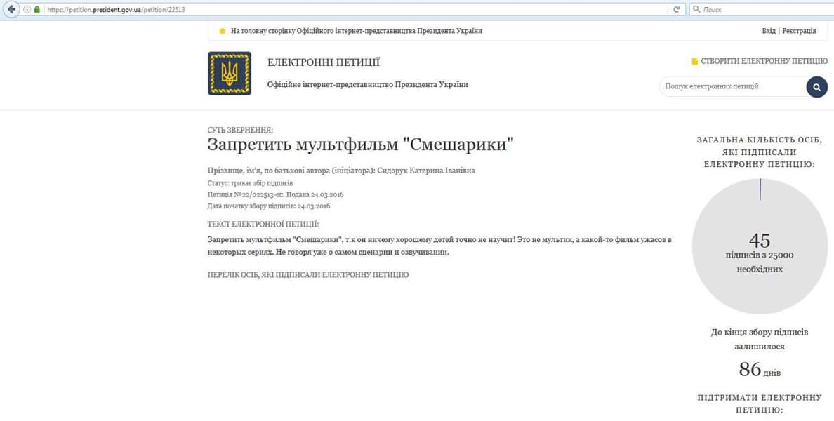Viewport: 834px width, 421px height.
Task: Open the site information icon in address bar
Action: (x=27, y=10)
